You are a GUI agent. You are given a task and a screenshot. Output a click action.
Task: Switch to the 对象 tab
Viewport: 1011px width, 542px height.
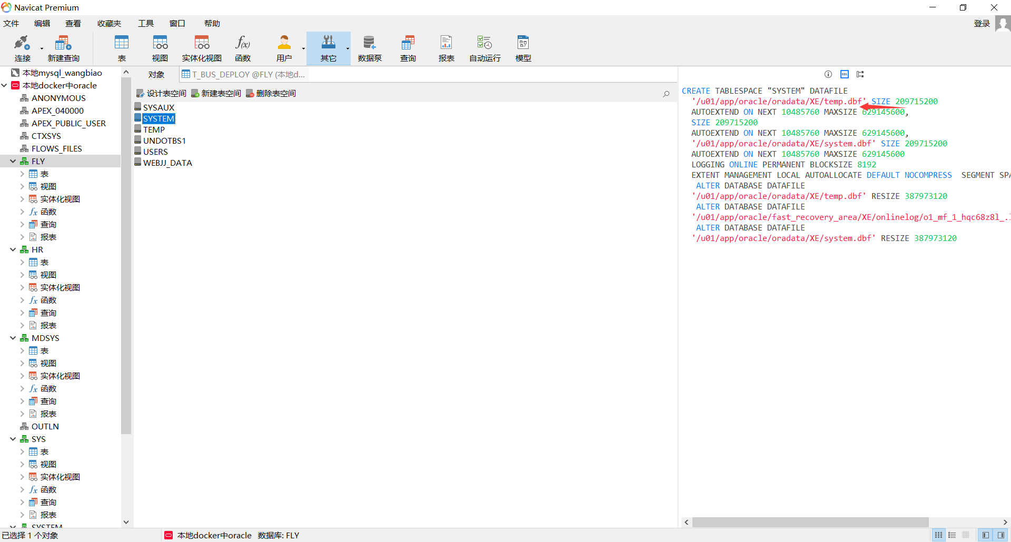[x=156, y=75]
